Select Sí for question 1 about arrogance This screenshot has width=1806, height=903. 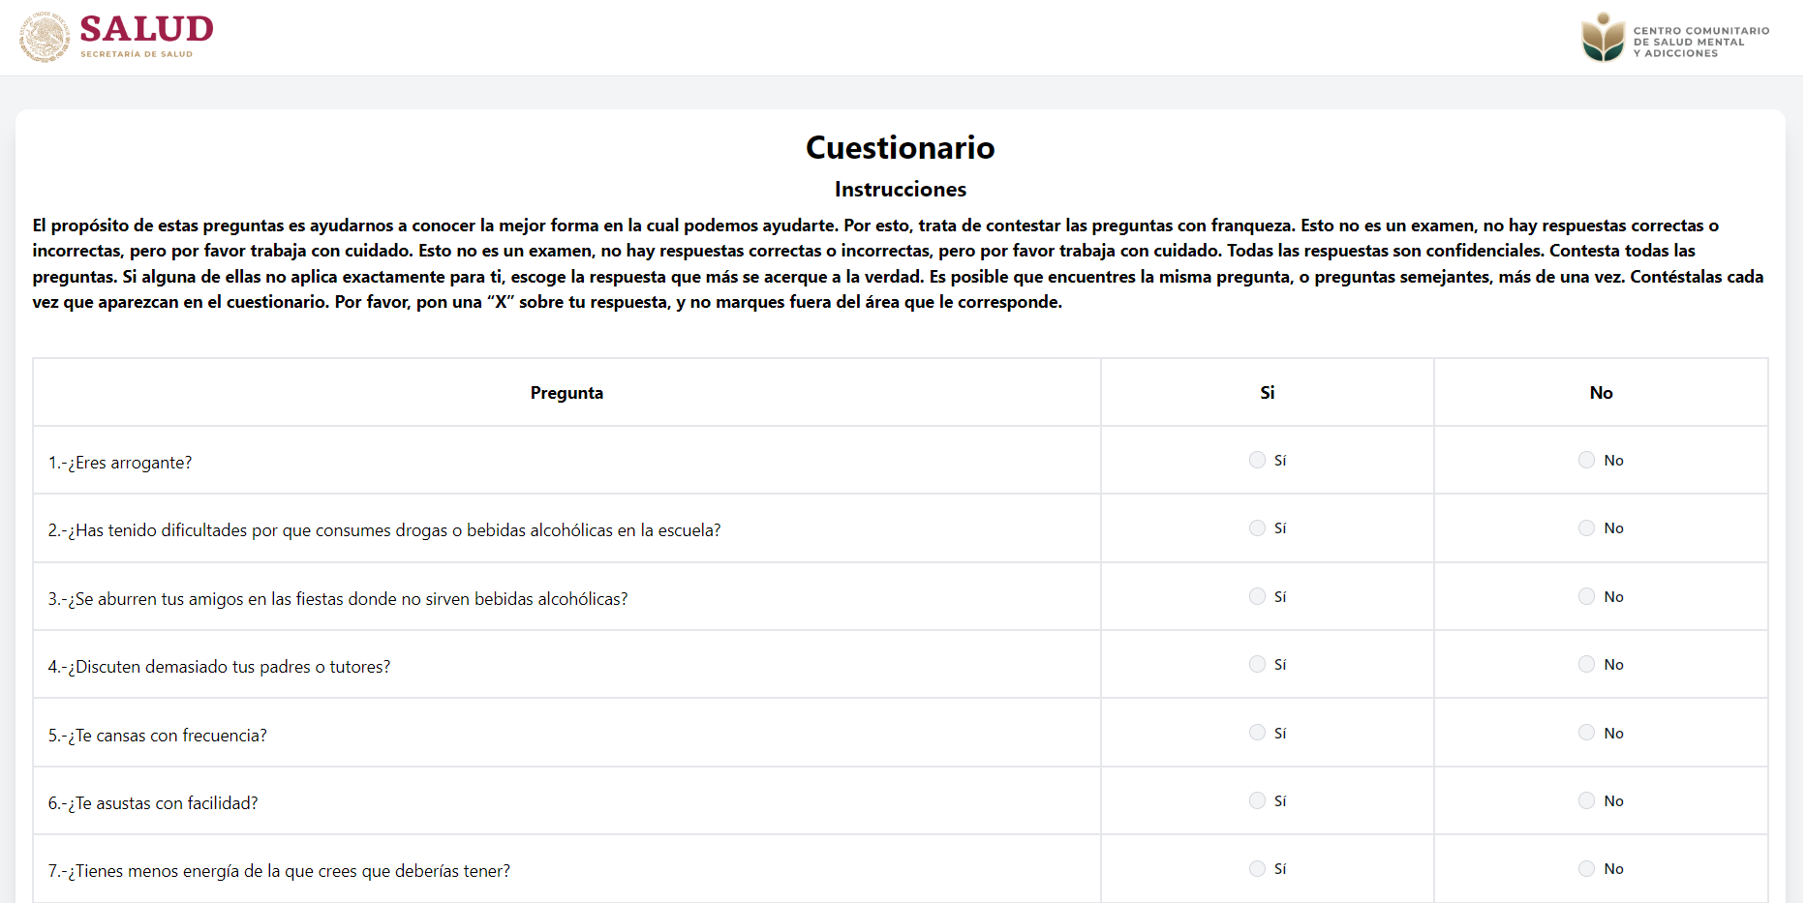point(1257,460)
